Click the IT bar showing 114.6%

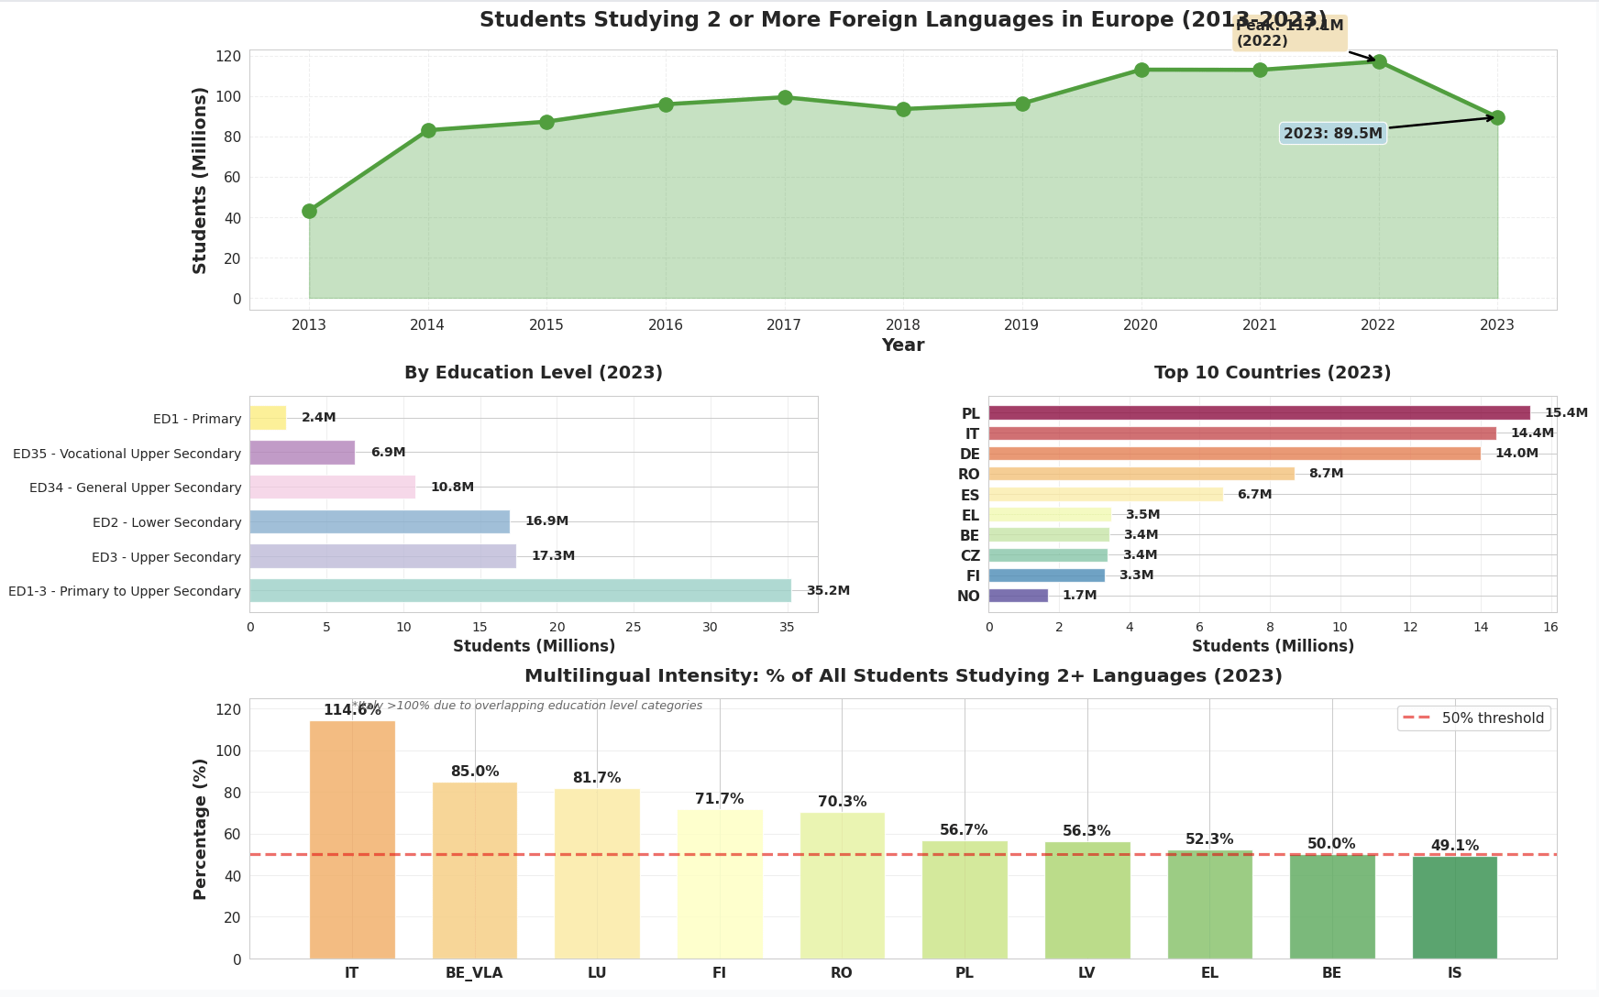pos(352,839)
